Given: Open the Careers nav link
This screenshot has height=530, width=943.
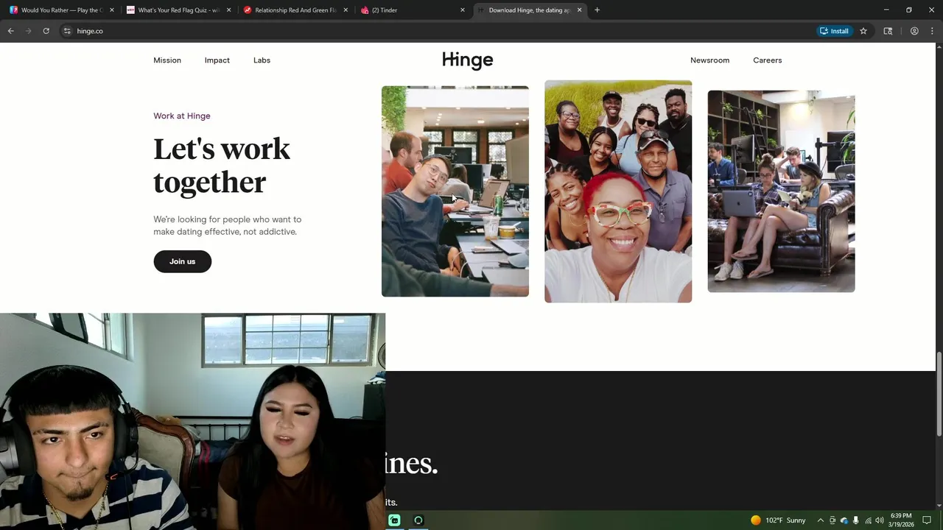Looking at the screenshot, I should tap(767, 60).
